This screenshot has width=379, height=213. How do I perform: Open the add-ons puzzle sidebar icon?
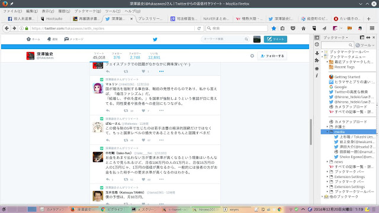[x=317, y=60]
